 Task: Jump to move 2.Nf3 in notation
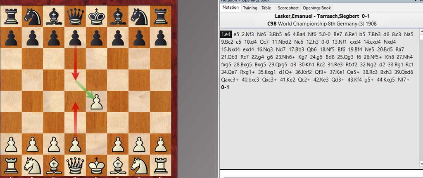248,35
